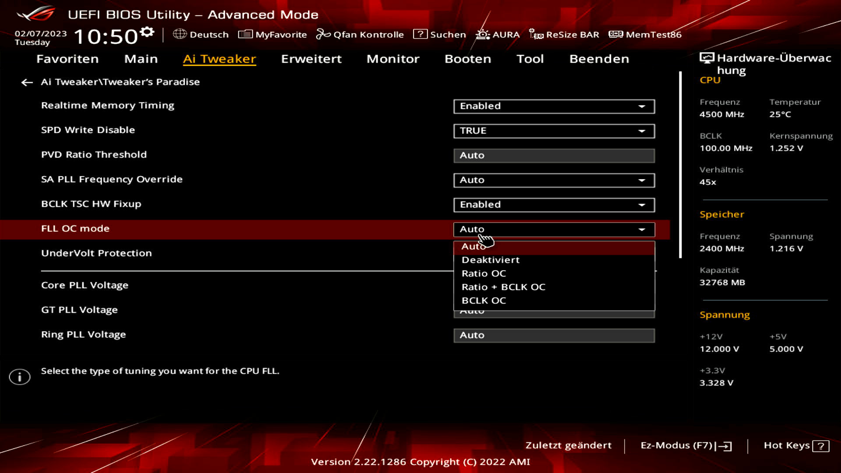The width and height of the screenshot is (841, 473).
Task: Select Deaktiviert in FLL OC list
Action: [x=491, y=260]
